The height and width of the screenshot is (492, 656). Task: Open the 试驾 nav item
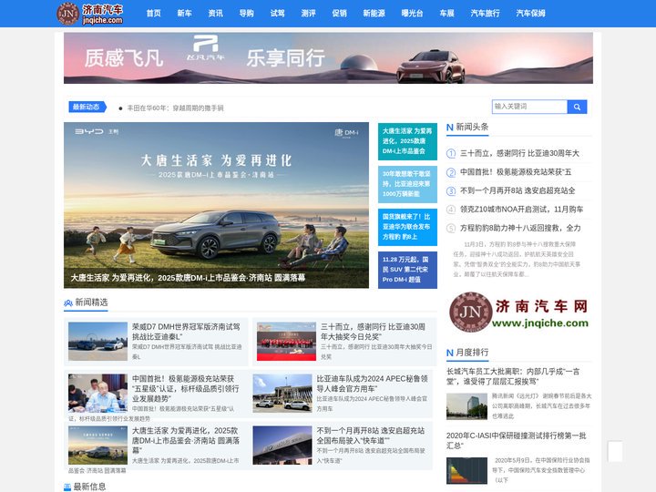277,14
